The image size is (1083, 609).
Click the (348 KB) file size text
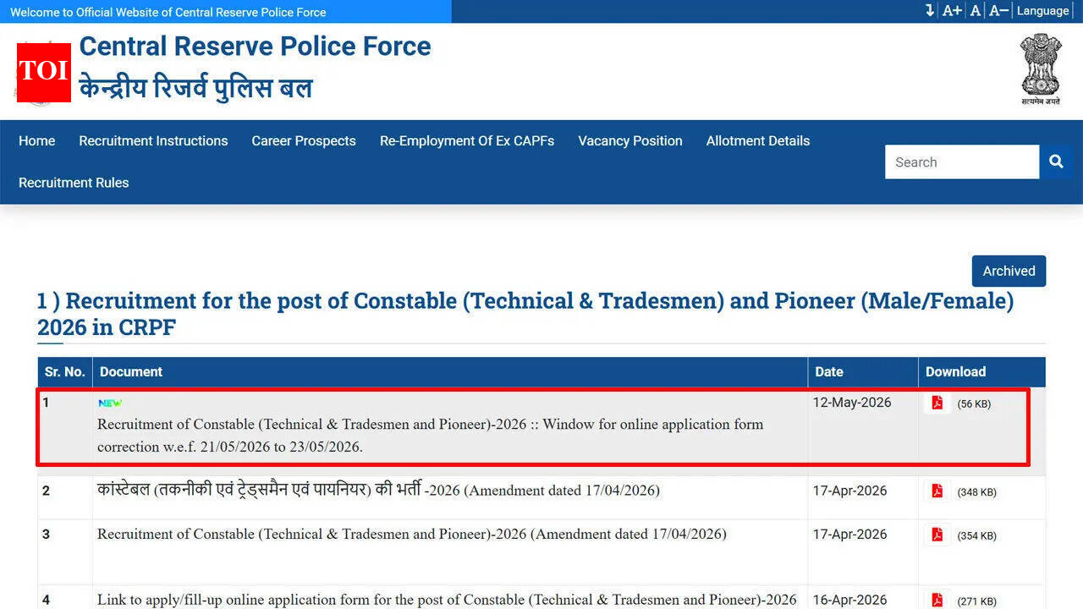(x=976, y=491)
